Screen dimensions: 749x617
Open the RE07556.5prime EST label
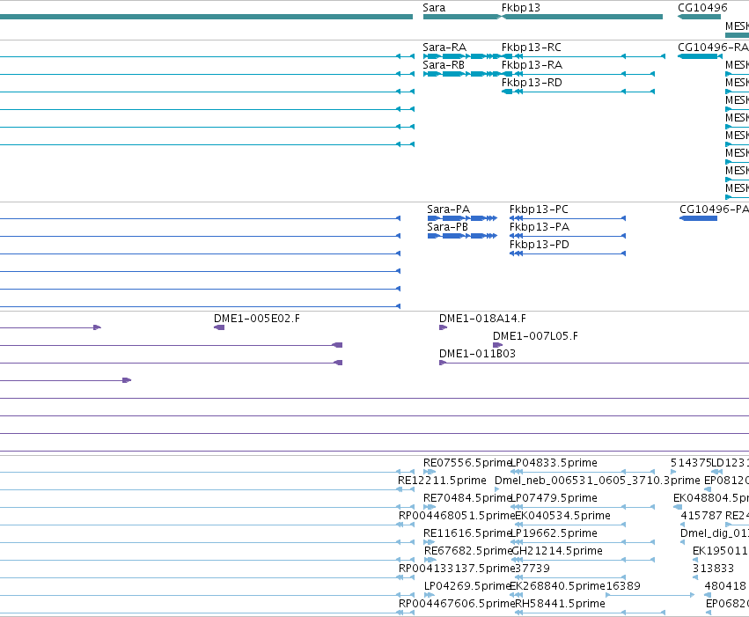tap(467, 463)
